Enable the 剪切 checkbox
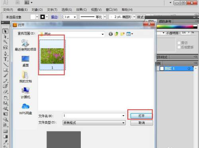The height and width of the screenshot is (148, 199). coord(179,43)
